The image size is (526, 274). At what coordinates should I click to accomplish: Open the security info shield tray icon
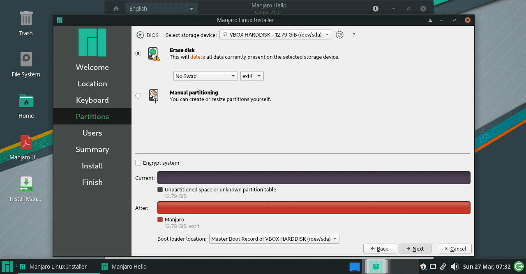click(x=423, y=267)
